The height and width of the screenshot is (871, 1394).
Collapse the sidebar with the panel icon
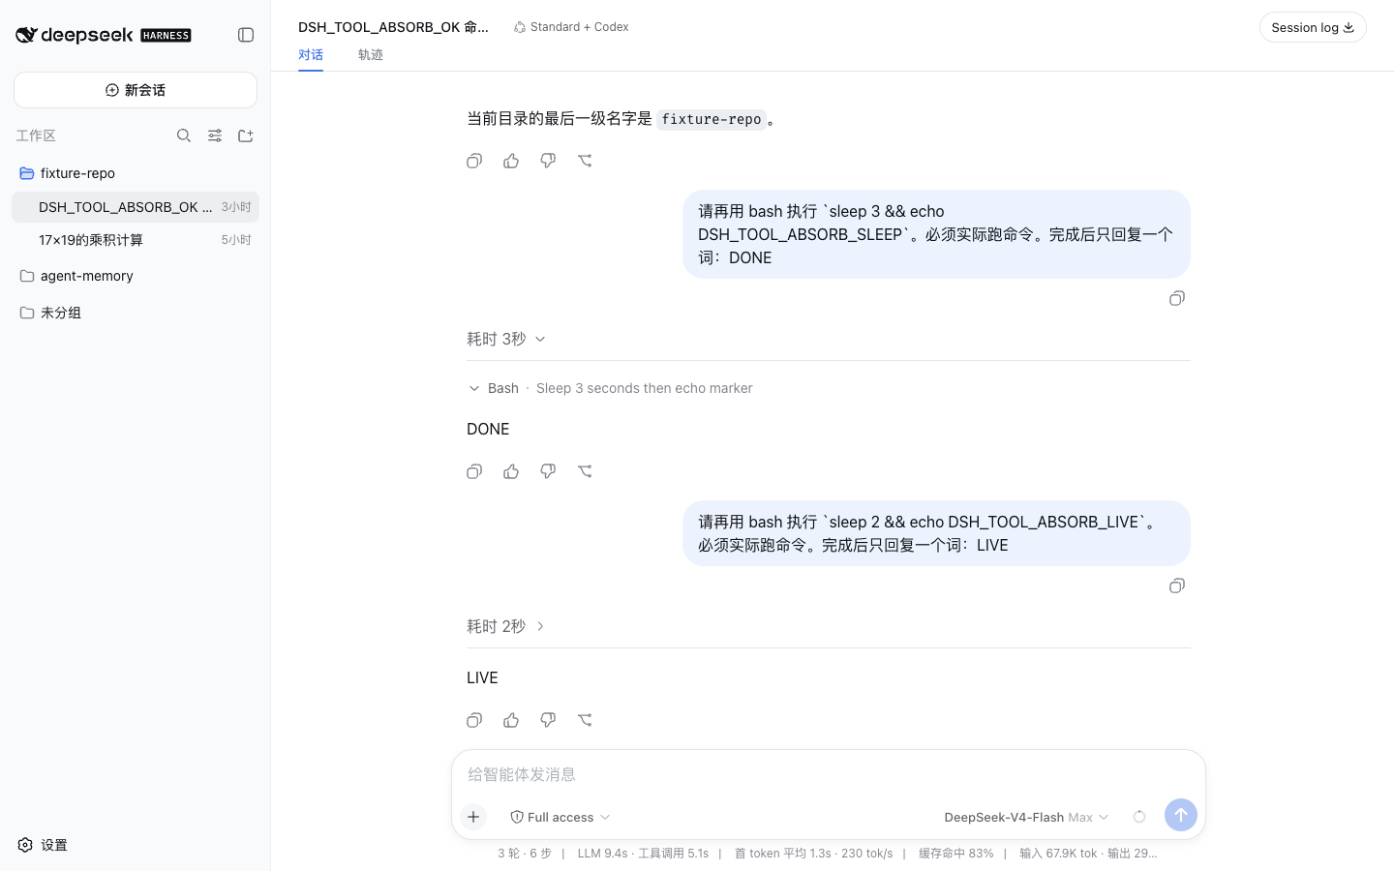tap(246, 35)
